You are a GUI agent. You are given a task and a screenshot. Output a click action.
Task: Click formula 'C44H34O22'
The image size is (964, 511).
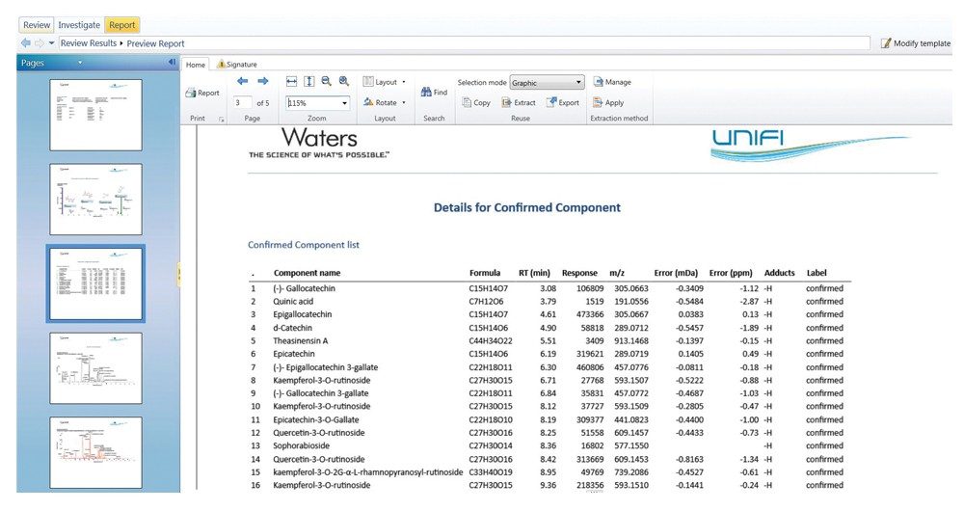point(491,340)
